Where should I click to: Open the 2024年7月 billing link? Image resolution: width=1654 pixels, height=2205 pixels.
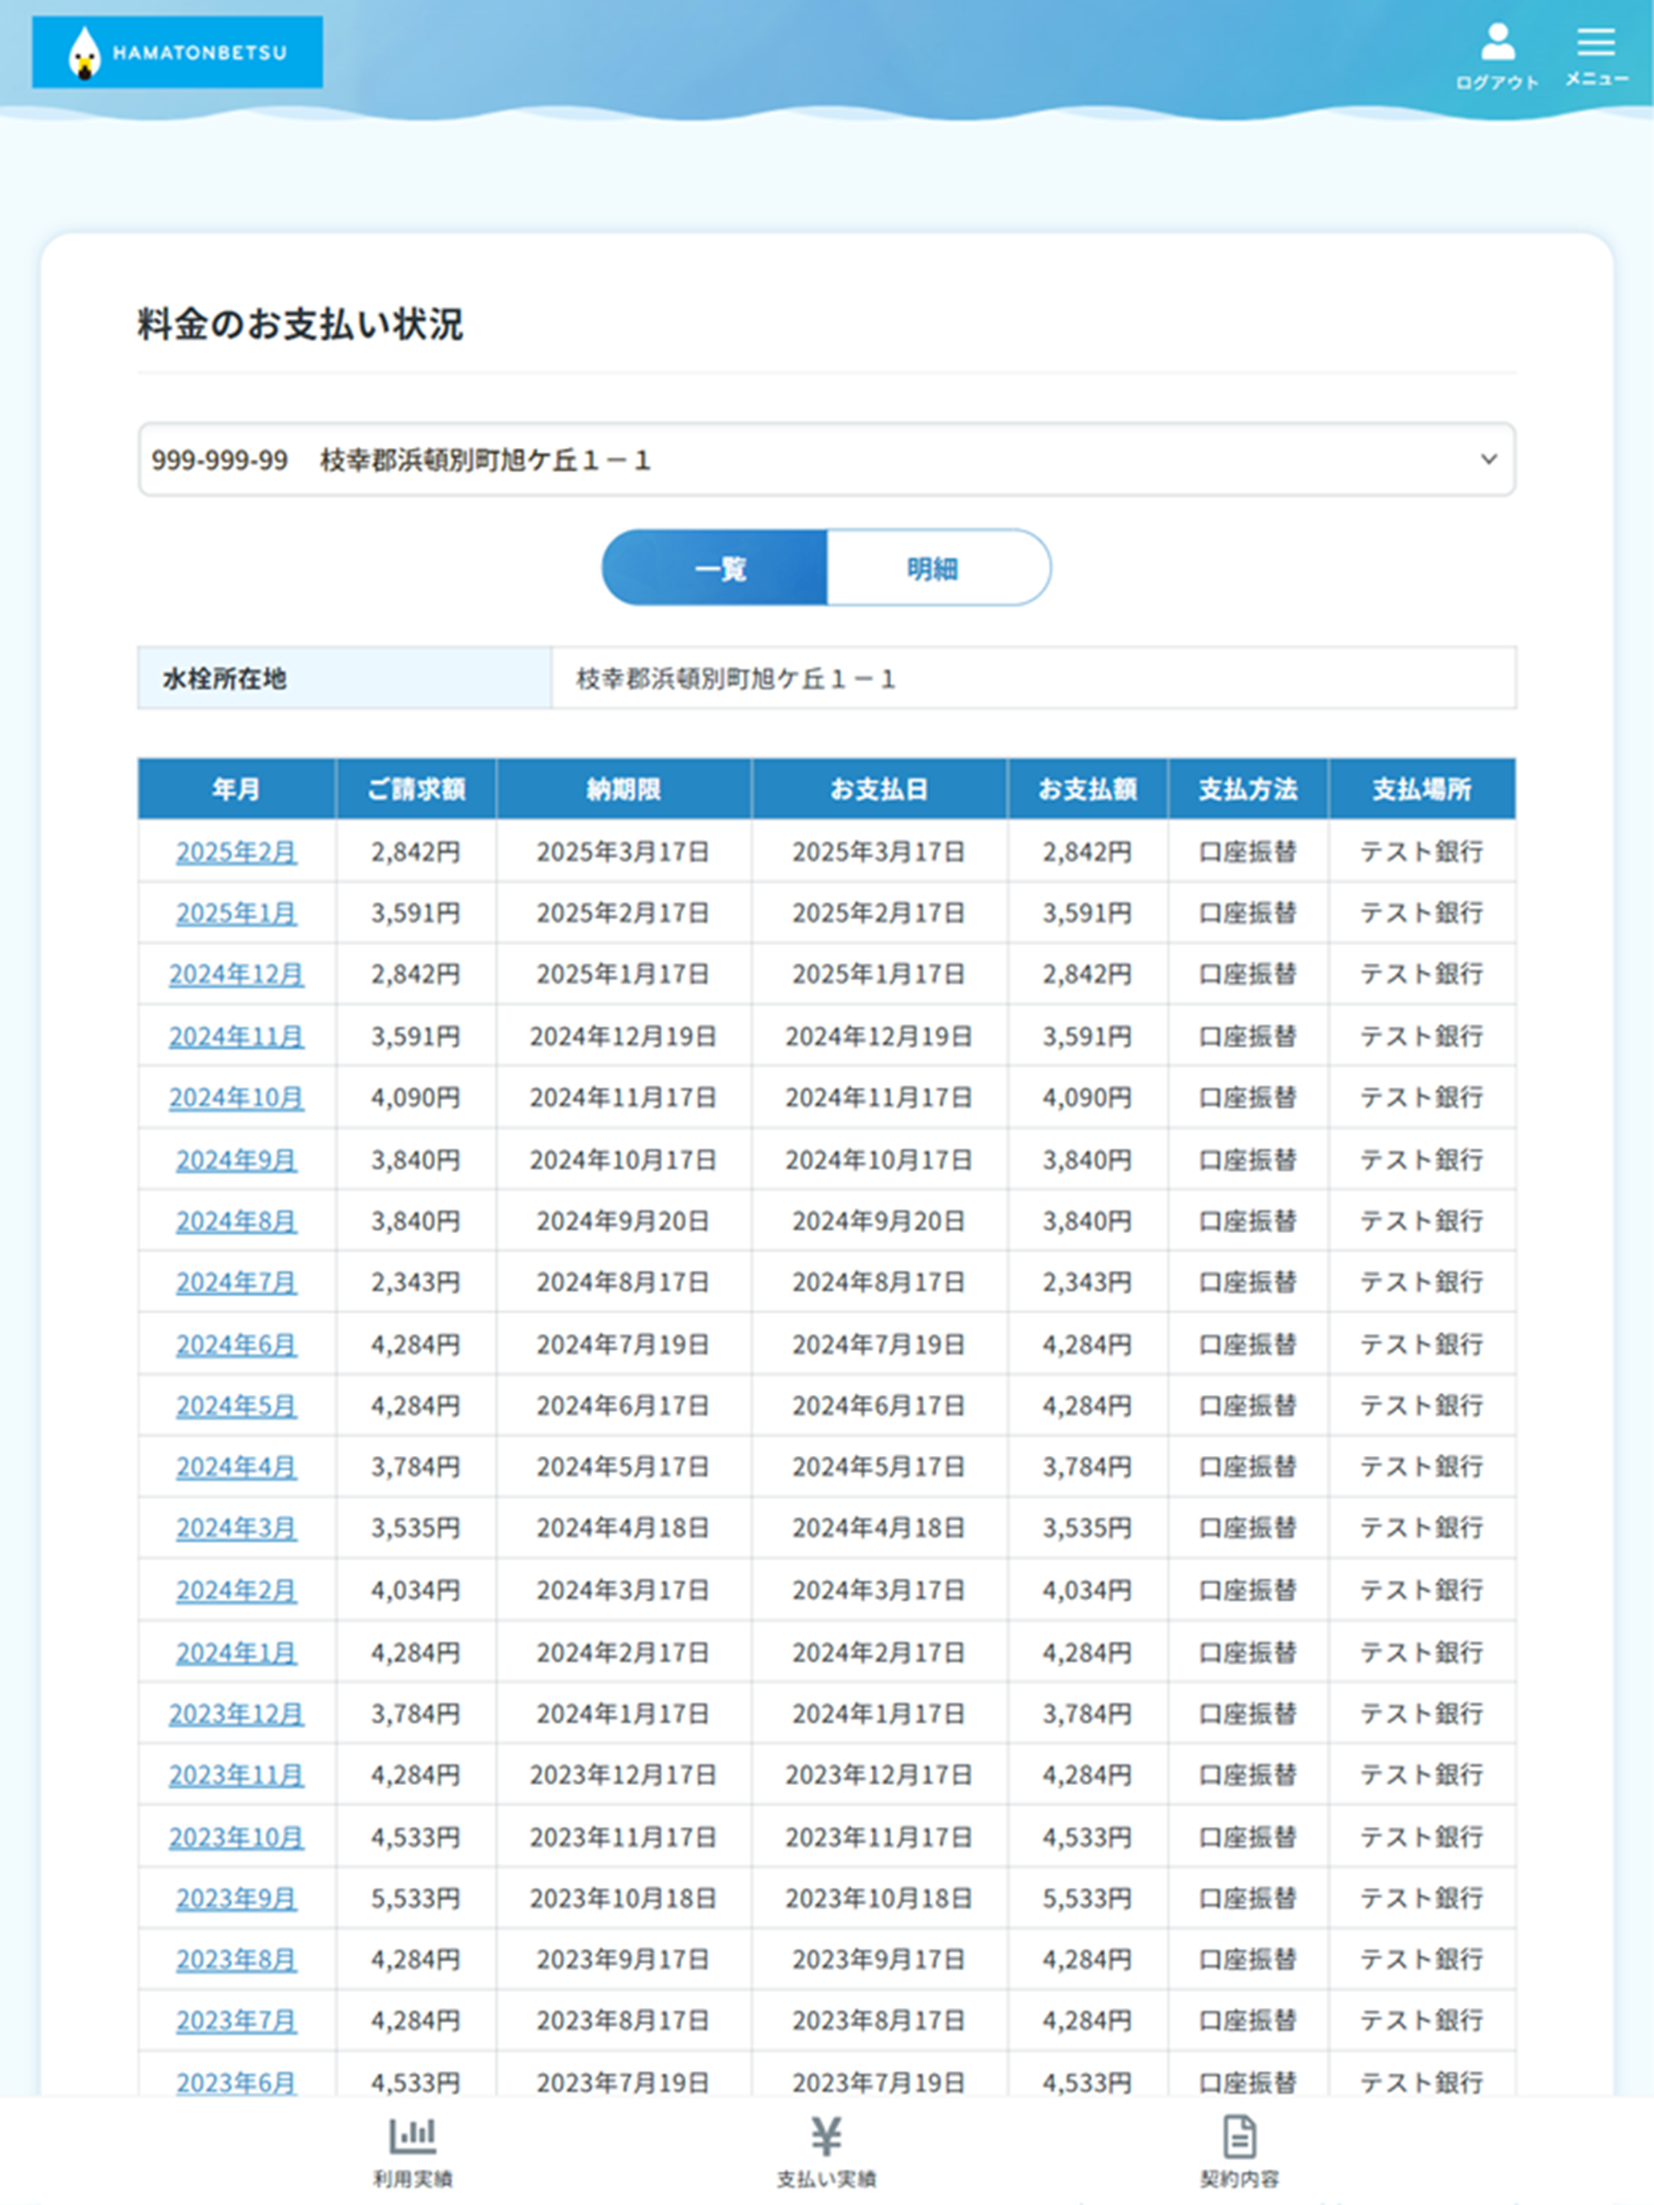coord(236,1282)
